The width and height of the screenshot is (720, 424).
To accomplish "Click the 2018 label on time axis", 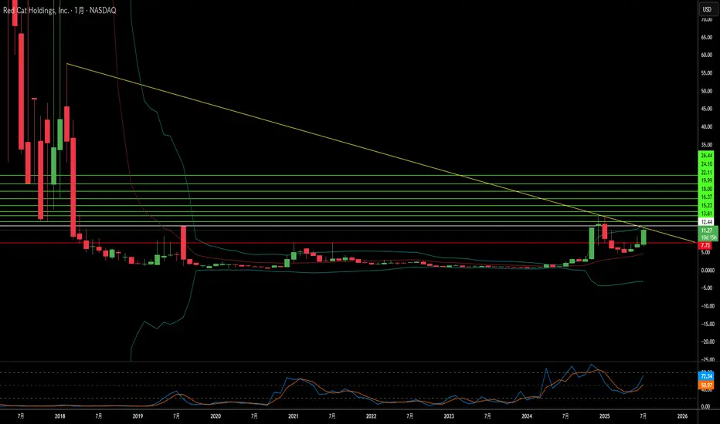I will 59,416.
